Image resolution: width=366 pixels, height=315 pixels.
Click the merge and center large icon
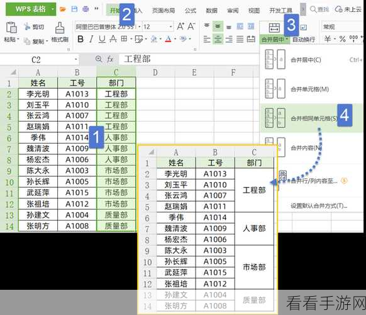[274, 28]
